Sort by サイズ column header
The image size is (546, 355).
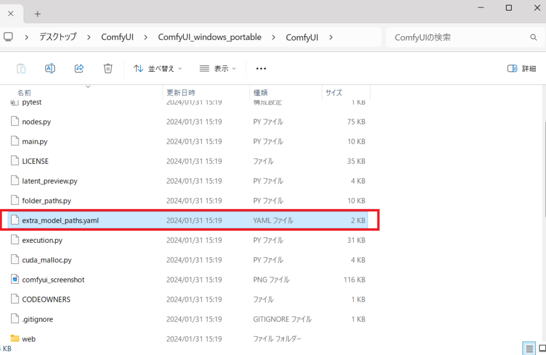tap(333, 93)
